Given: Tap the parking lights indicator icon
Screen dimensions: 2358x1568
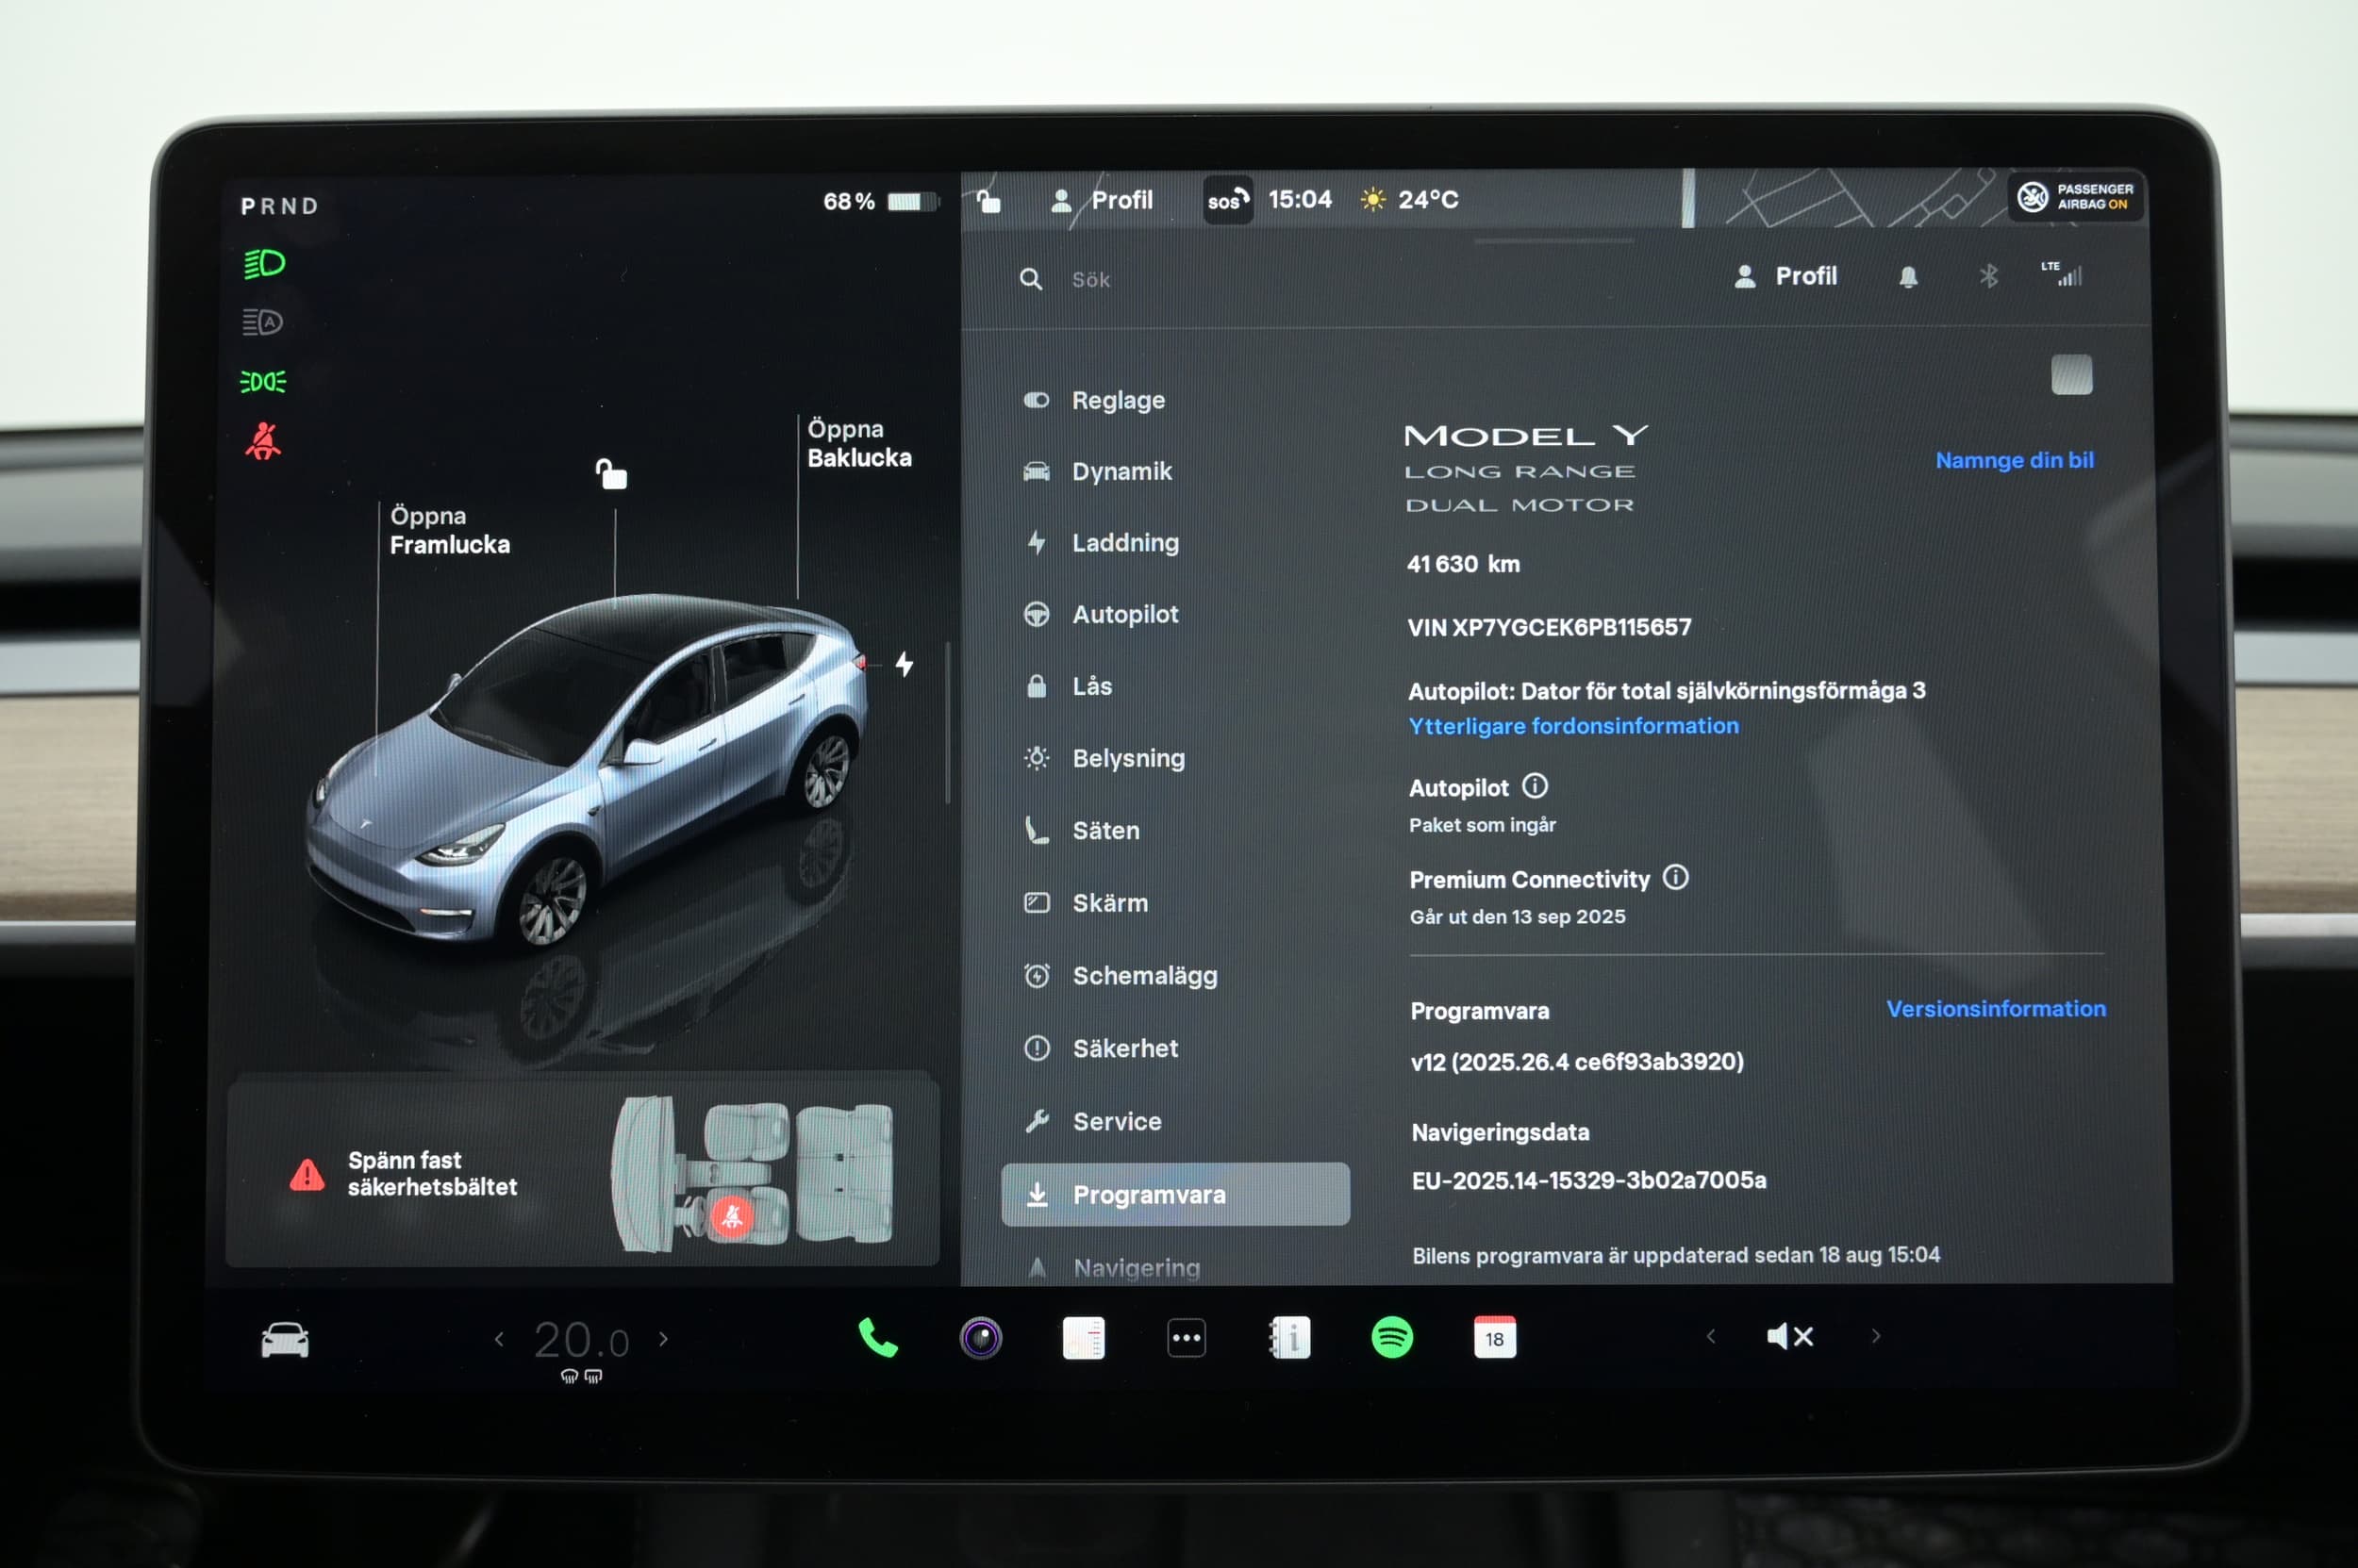Looking at the screenshot, I should click(x=263, y=382).
